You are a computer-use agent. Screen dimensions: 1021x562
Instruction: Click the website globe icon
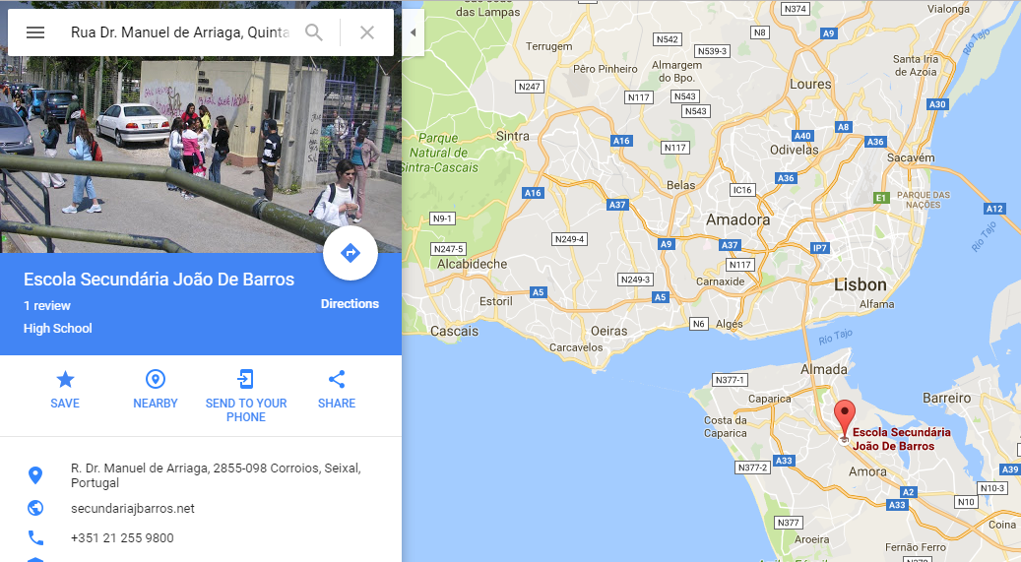tap(35, 508)
